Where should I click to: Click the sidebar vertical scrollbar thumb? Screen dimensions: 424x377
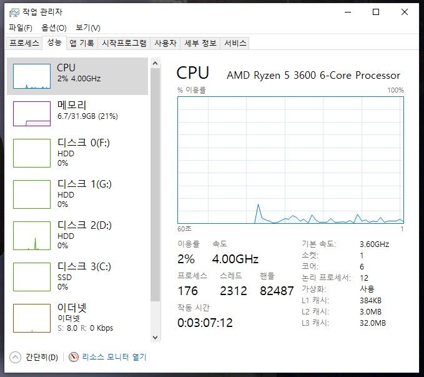155,184
